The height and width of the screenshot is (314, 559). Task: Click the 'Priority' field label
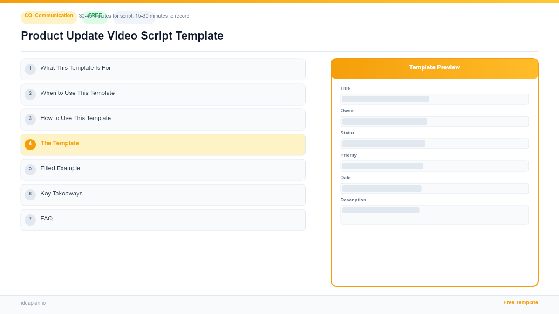tap(348, 155)
